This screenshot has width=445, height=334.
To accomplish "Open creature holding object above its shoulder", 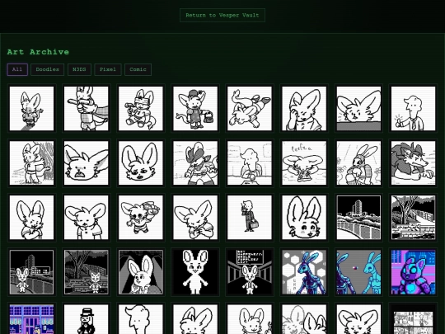I will tap(140, 218).
